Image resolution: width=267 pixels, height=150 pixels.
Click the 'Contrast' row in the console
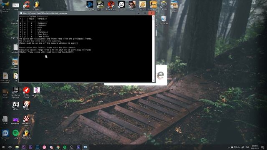pos(33,25)
